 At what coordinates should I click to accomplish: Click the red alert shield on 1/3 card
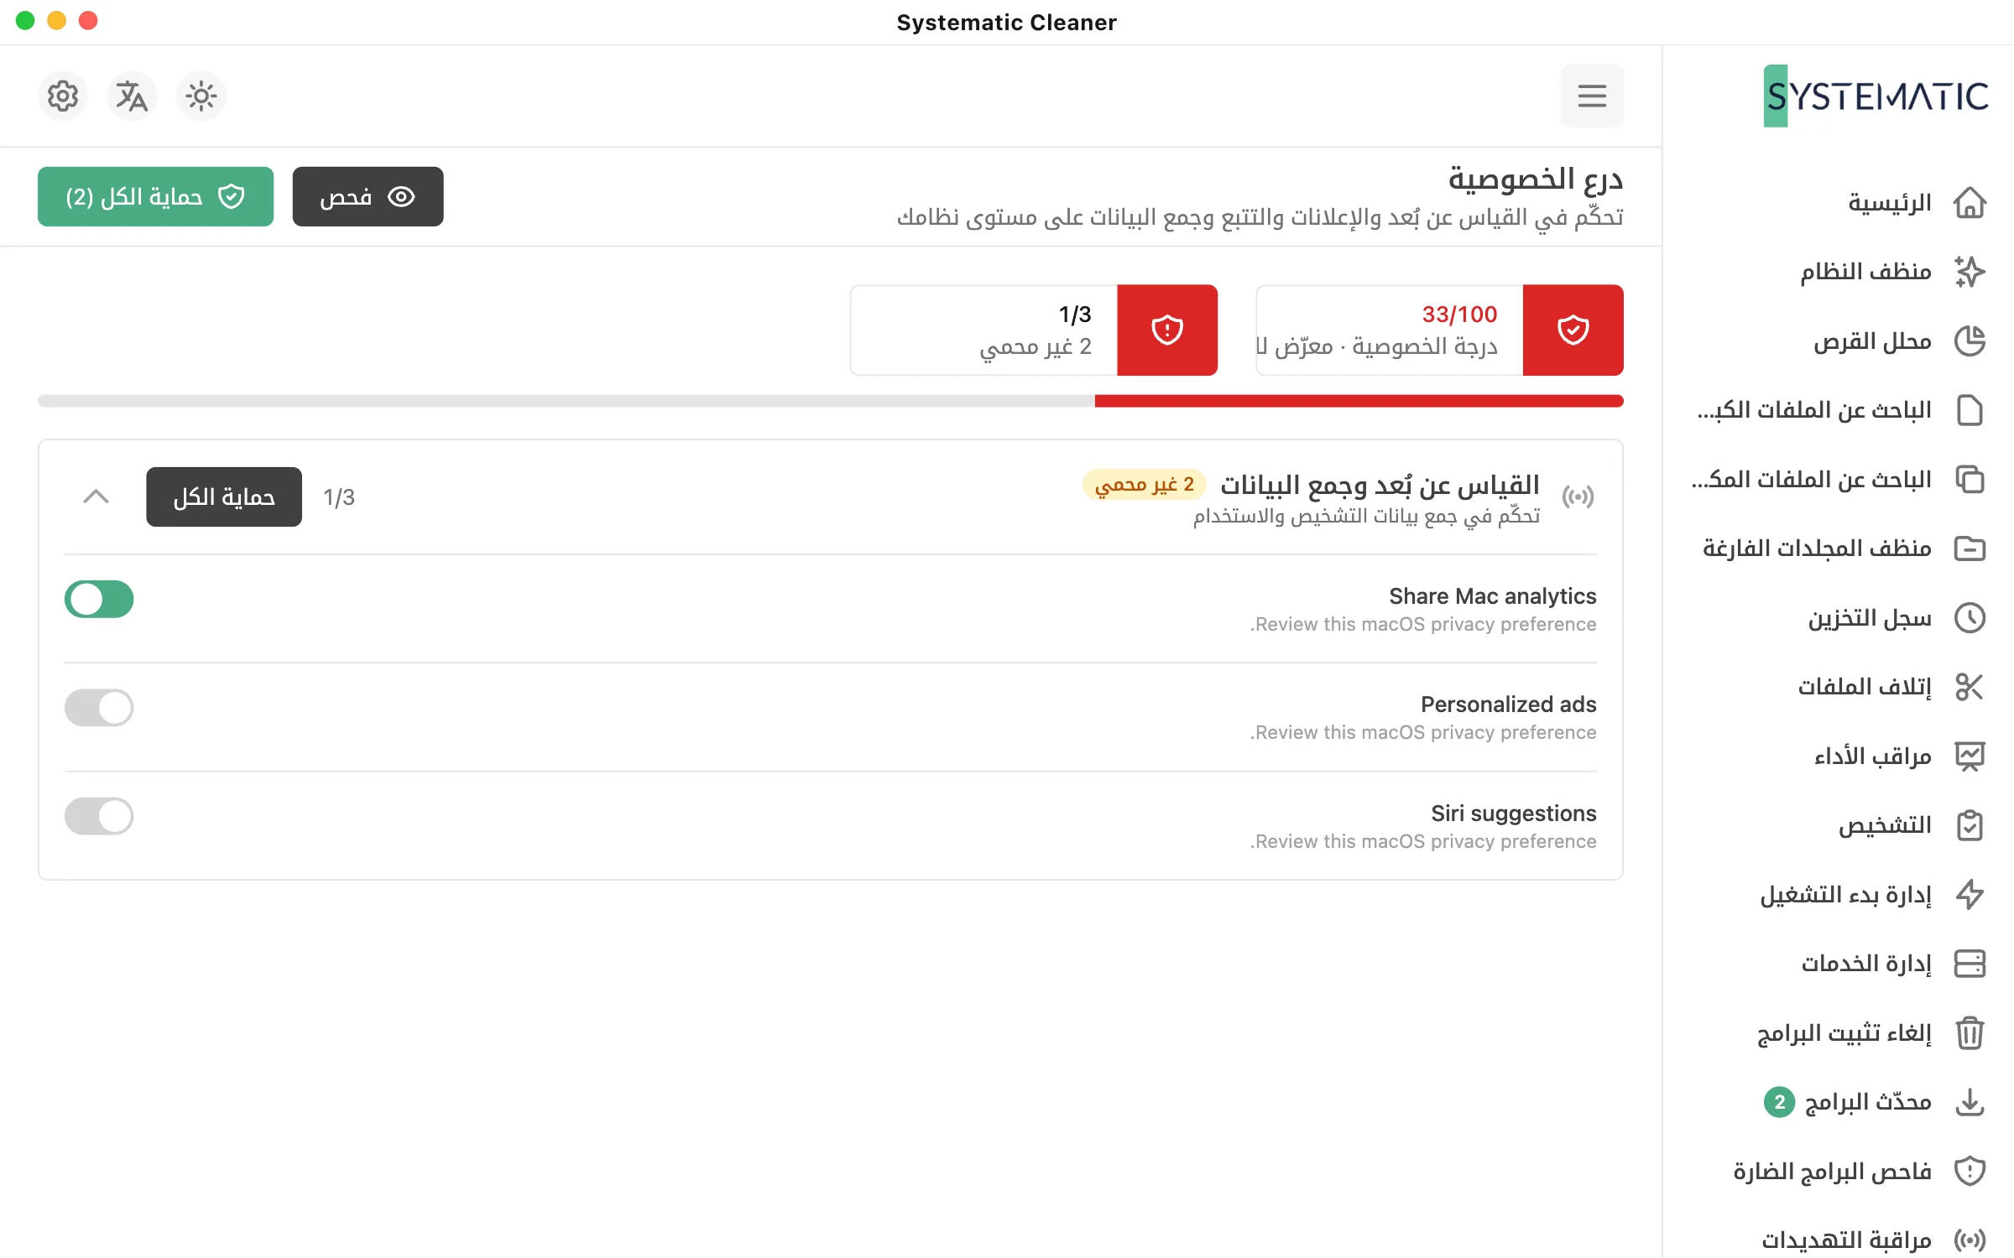[x=1167, y=330]
